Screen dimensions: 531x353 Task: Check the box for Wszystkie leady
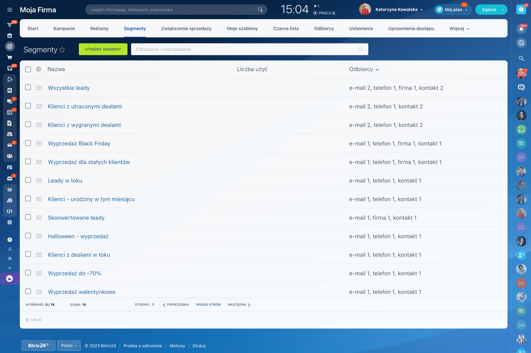tap(28, 87)
